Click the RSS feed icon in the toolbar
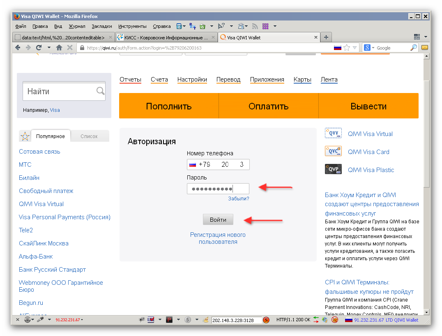The image size is (442, 336). coord(255,27)
